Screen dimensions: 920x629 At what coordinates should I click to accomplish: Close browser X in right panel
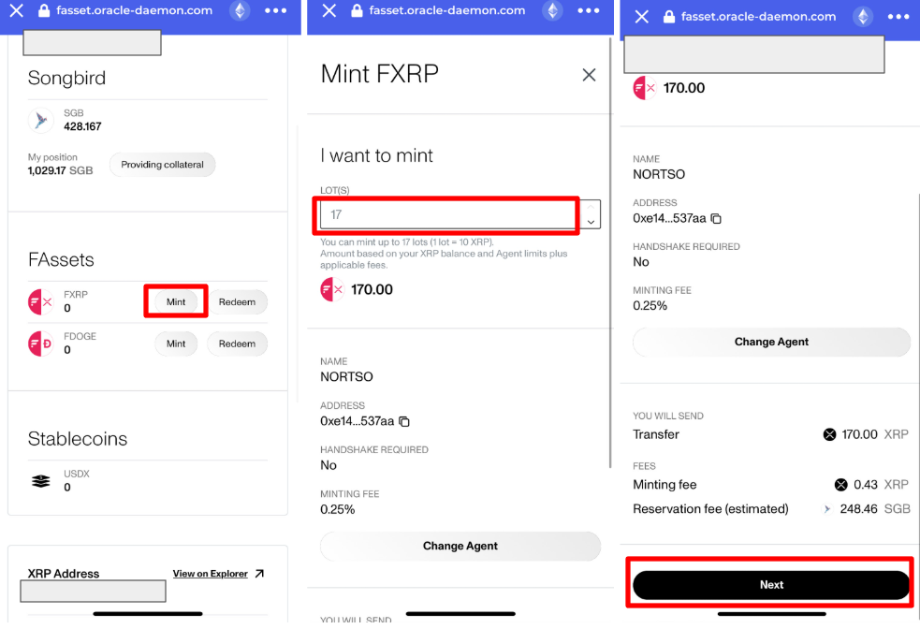pos(642,17)
